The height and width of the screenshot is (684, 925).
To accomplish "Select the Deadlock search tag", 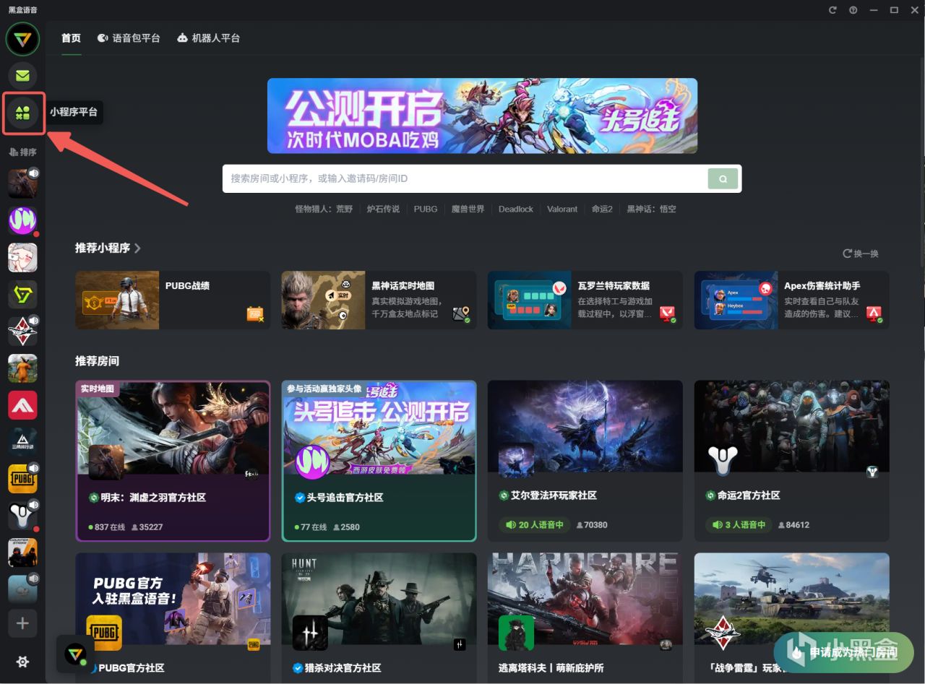I will [516, 209].
